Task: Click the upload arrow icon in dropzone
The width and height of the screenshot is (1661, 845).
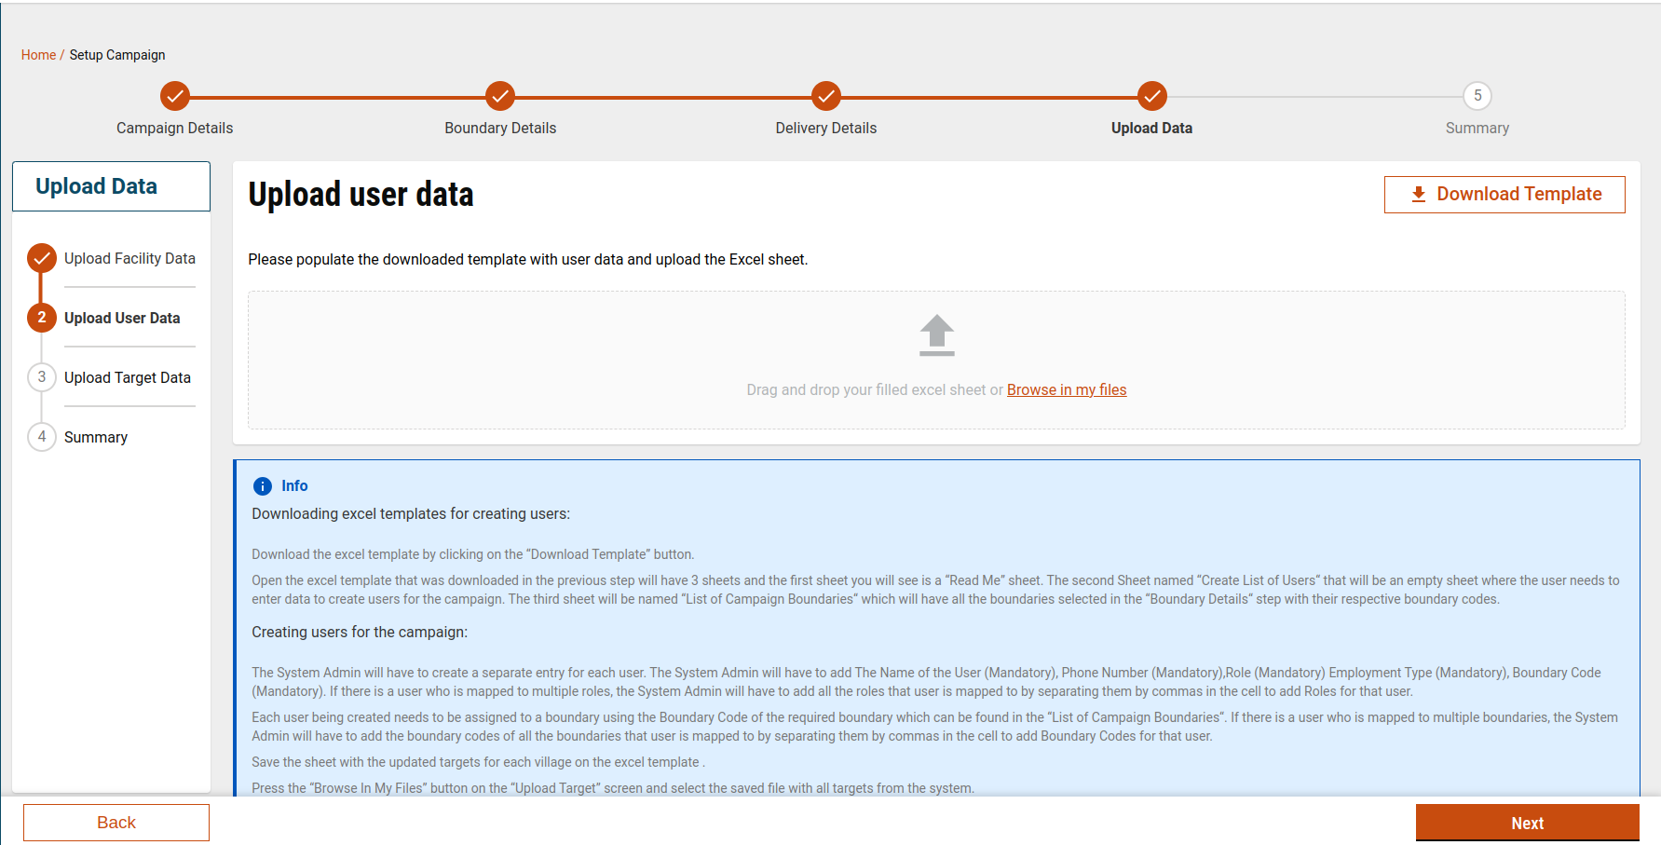Action: pos(936,335)
